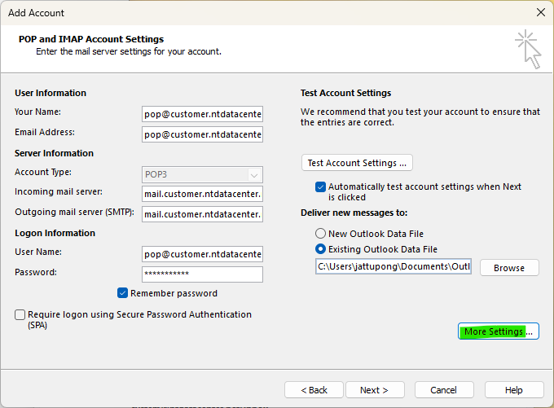Click the cursor sparkle icon in header
The image size is (554, 408).
(528, 49)
